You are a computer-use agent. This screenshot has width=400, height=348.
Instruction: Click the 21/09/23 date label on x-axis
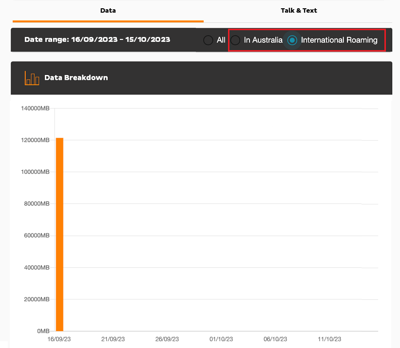click(x=113, y=339)
